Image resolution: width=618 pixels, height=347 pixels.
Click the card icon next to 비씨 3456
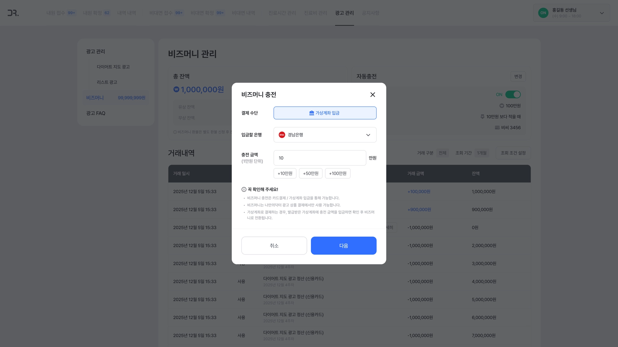coord(497,128)
